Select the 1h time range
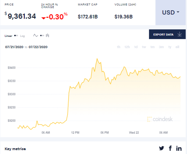Screen dimensions: 187x154 [x=118, y=47]
